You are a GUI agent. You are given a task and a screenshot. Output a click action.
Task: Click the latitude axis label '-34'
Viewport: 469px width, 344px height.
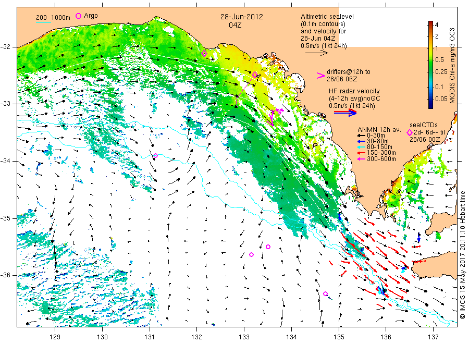[5, 161]
